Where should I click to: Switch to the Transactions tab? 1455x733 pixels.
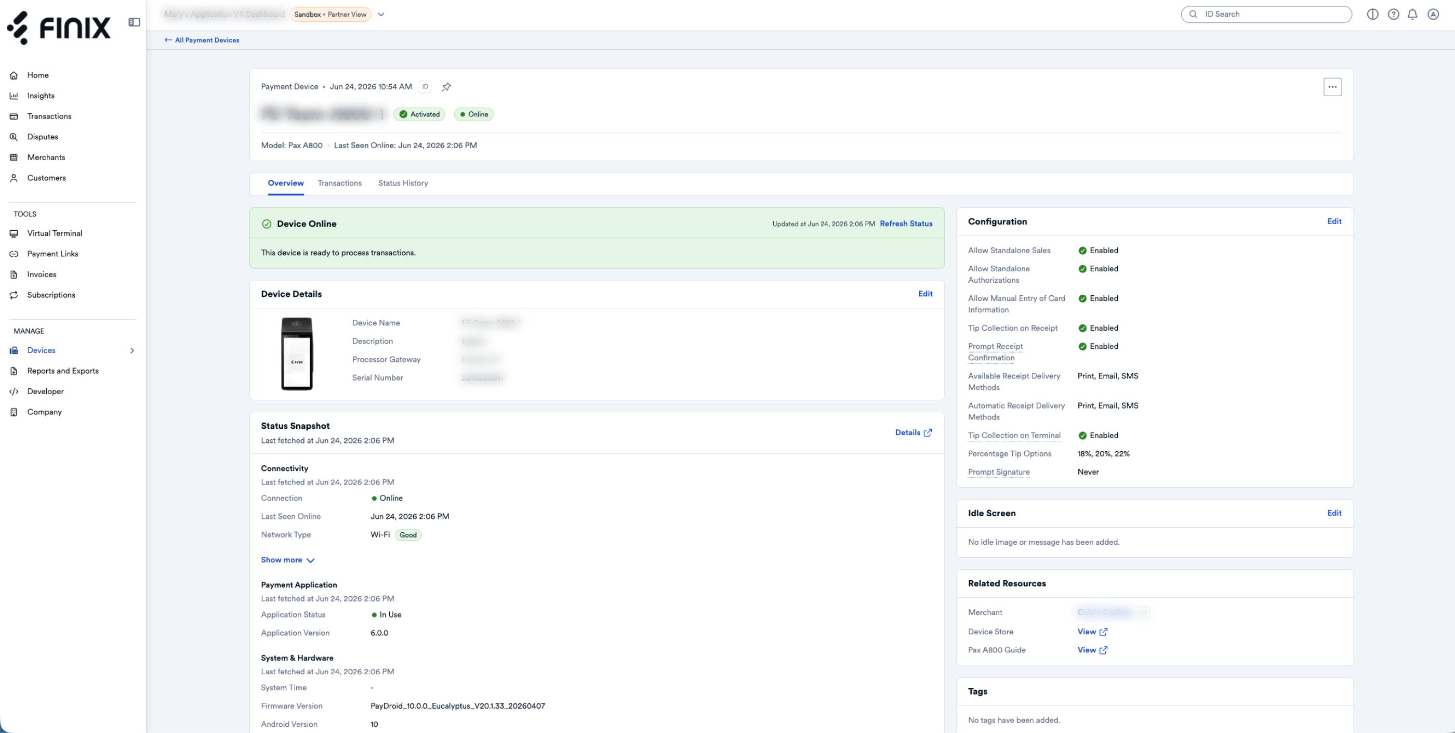click(x=339, y=183)
